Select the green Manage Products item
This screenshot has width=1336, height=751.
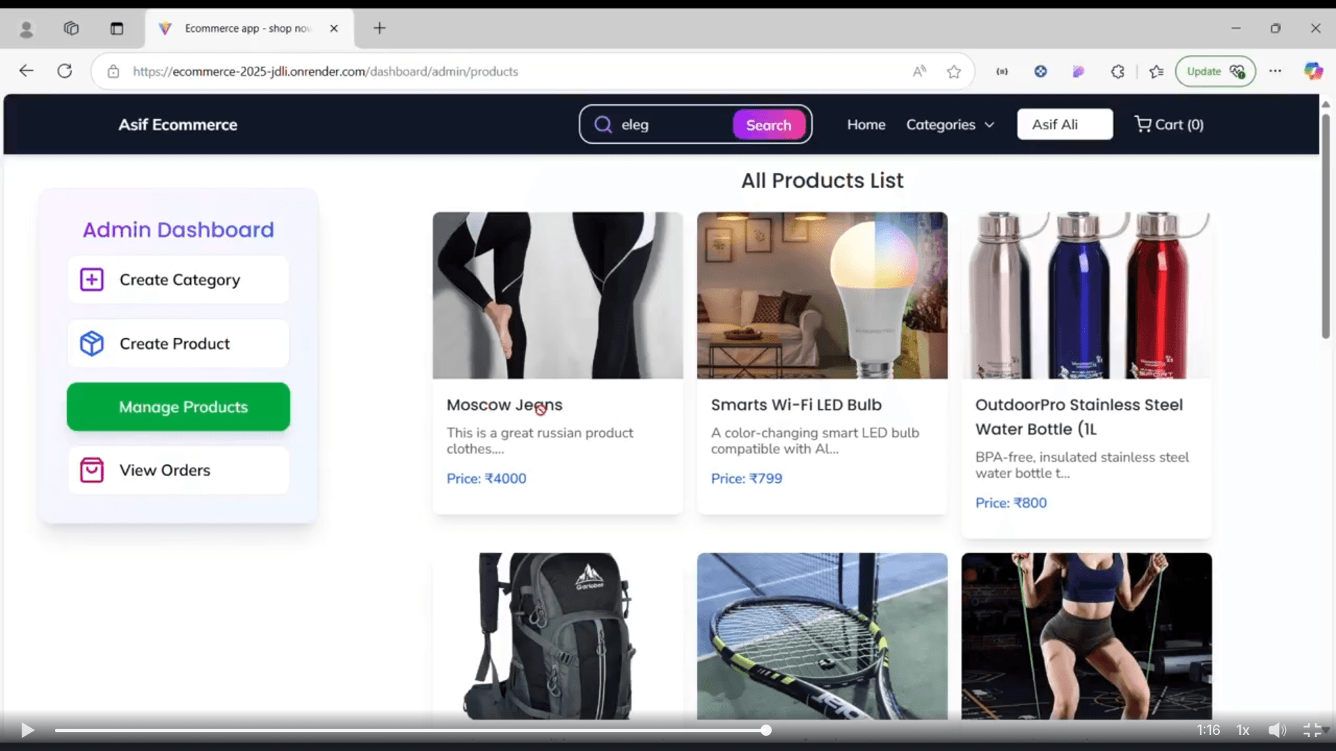tap(178, 407)
